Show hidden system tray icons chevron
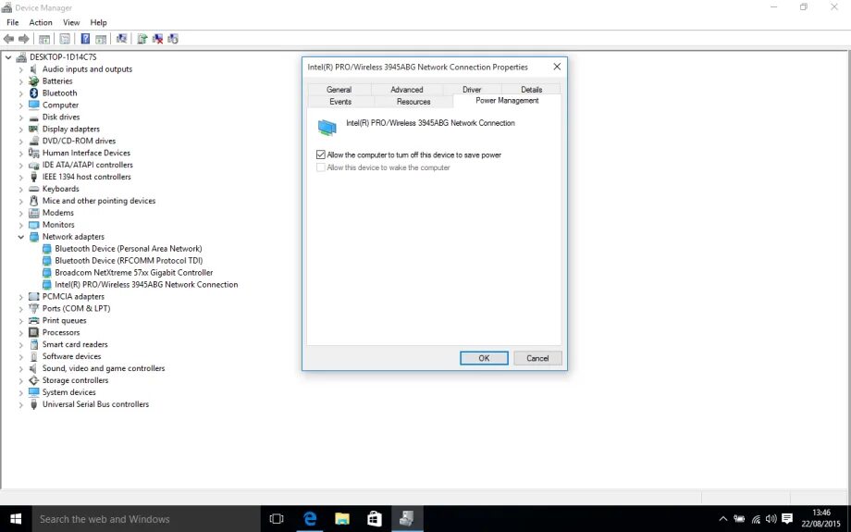The image size is (851, 532). (723, 519)
